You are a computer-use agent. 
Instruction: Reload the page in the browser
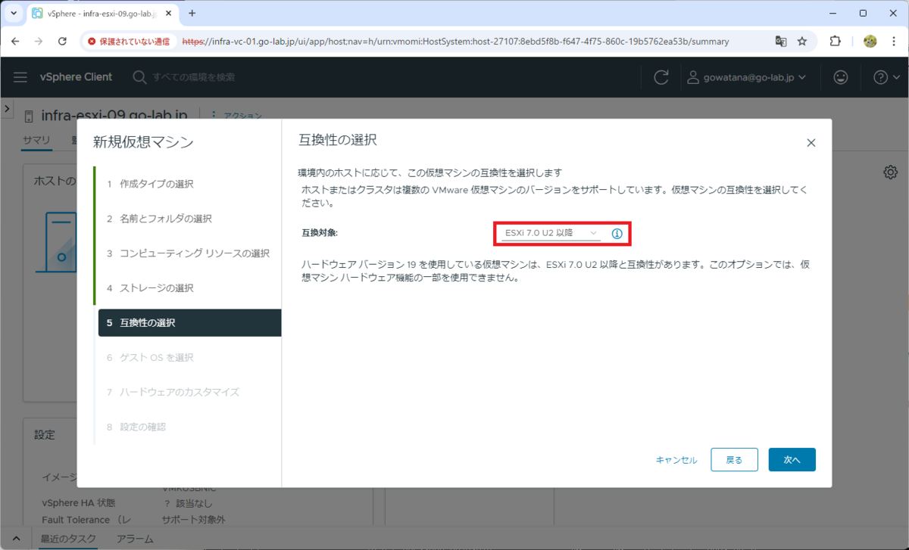coord(62,41)
